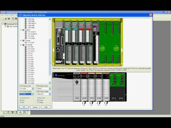This screenshot has height=128, width=171.
Task: Select the 1771-IAD module
Action: coord(30,60)
